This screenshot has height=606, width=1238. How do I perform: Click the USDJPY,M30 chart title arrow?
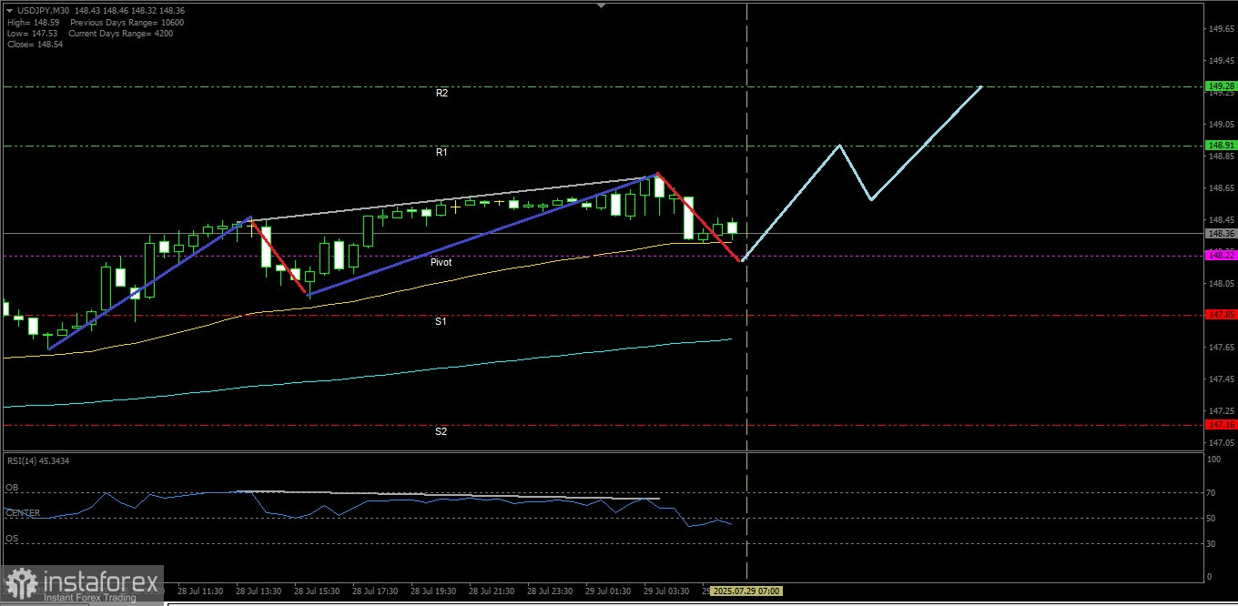(x=10, y=11)
